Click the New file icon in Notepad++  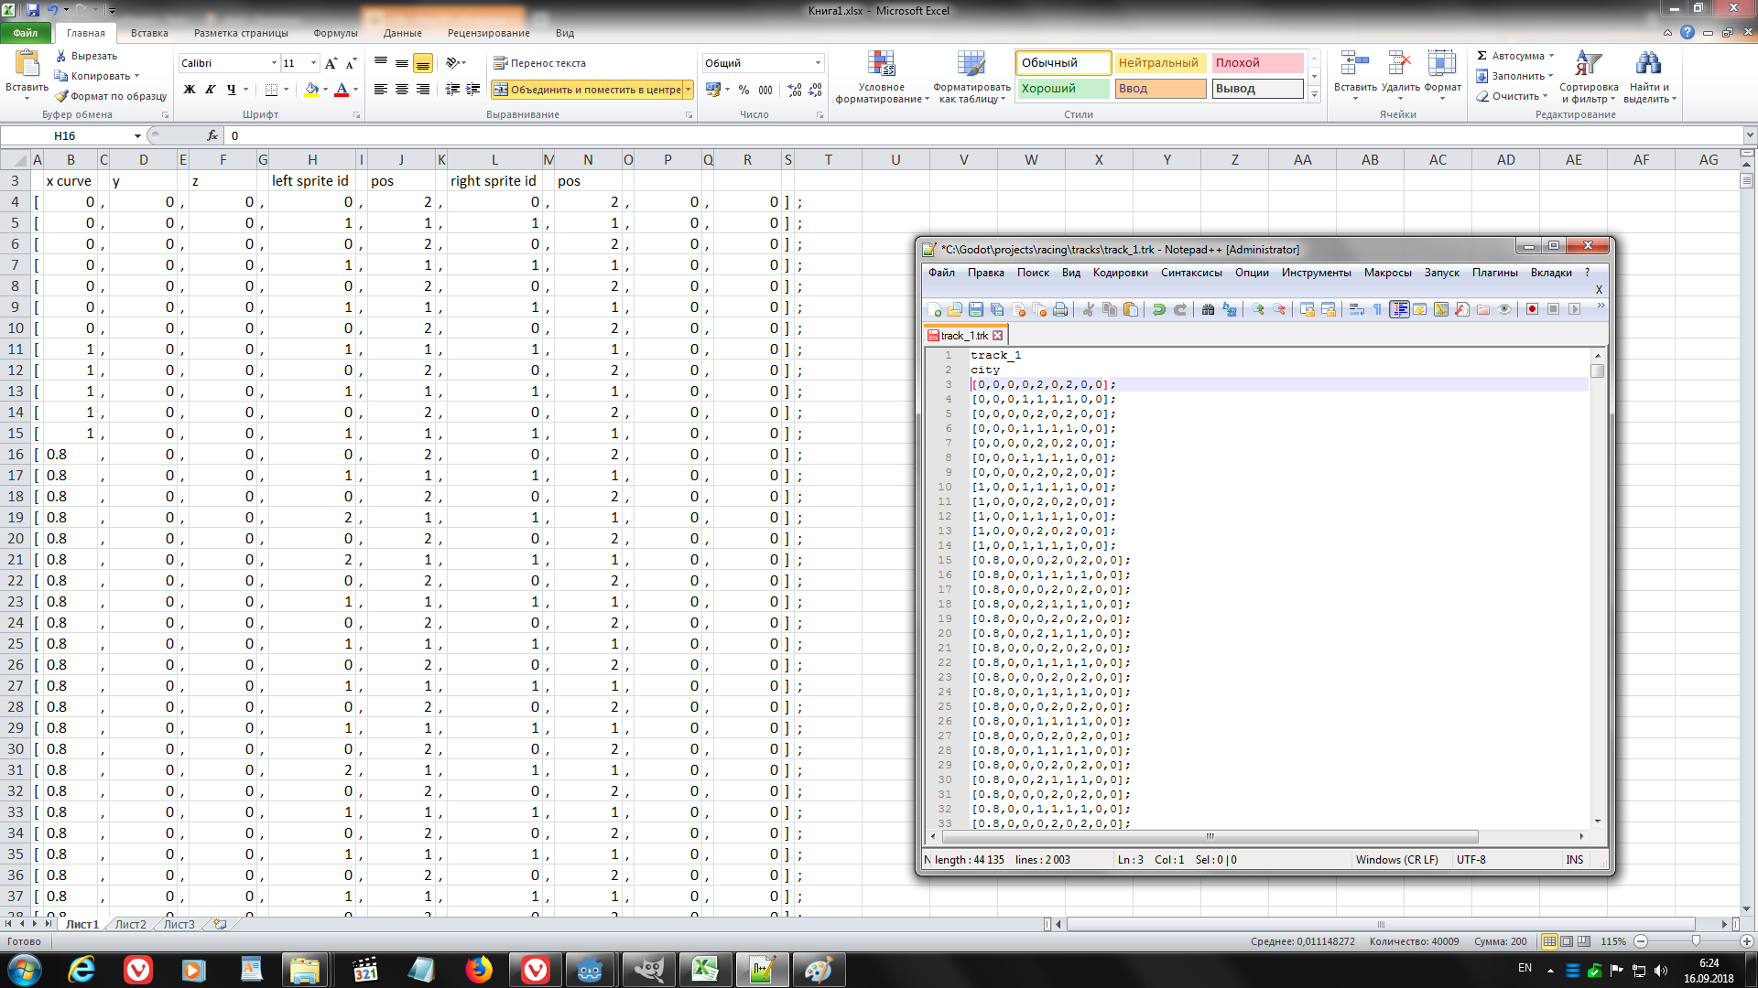(934, 310)
